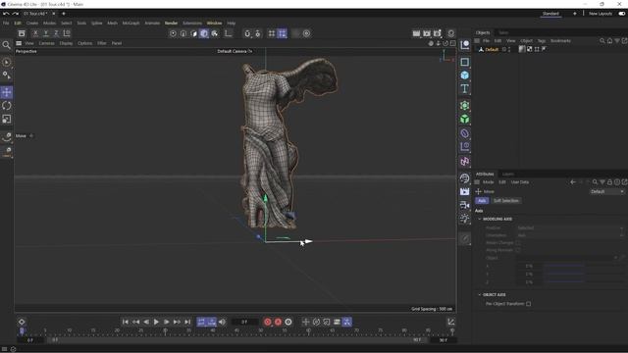Click the green cube volume icon
Image resolution: width=628 pixels, height=353 pixels.
464,119
